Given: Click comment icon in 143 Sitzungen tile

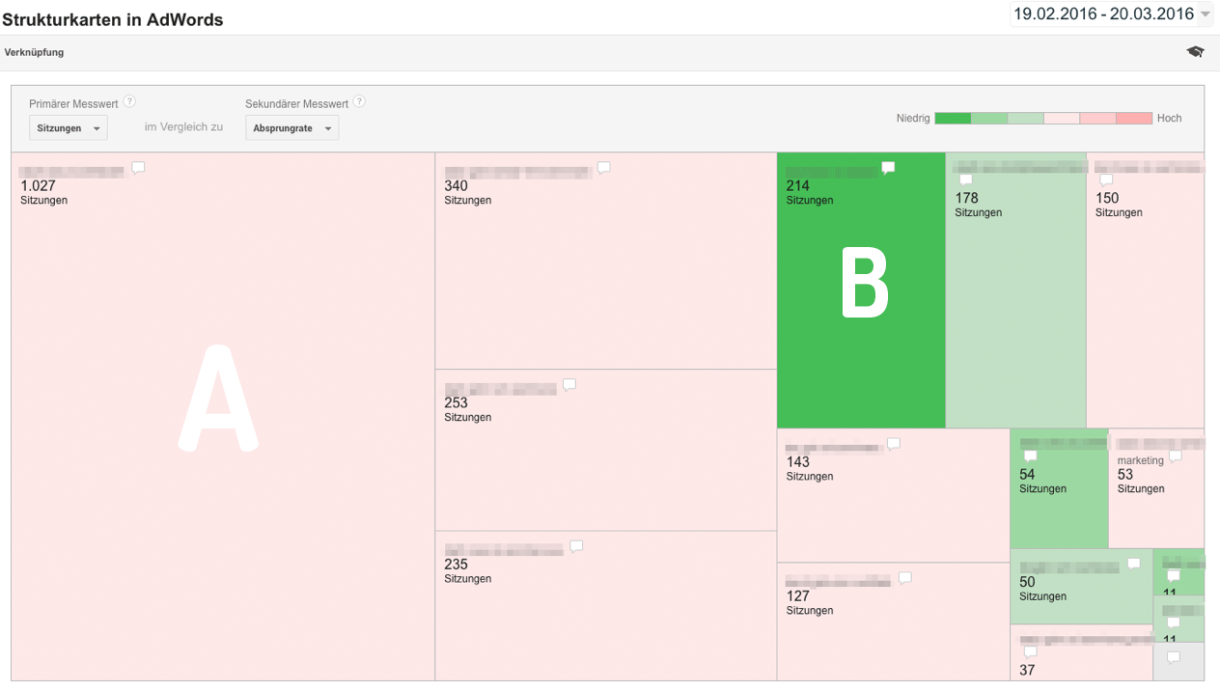Looking at the screenshot, I should pyautogui.click(x=894, y=444).
